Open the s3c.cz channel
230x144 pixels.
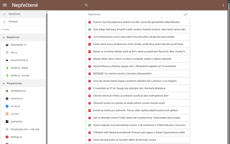(23, 53)
